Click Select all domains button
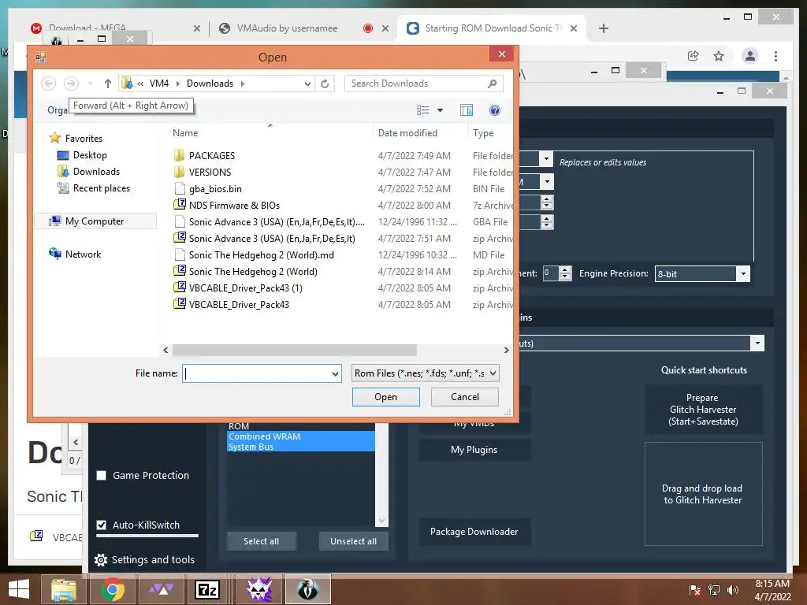 (261, 541)
